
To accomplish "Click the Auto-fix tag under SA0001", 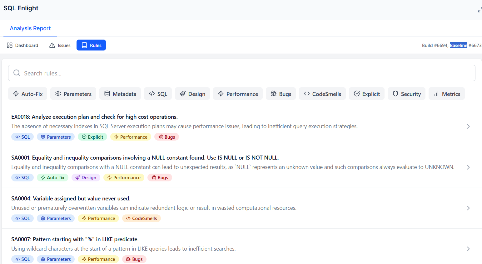I will coord(52,178).
